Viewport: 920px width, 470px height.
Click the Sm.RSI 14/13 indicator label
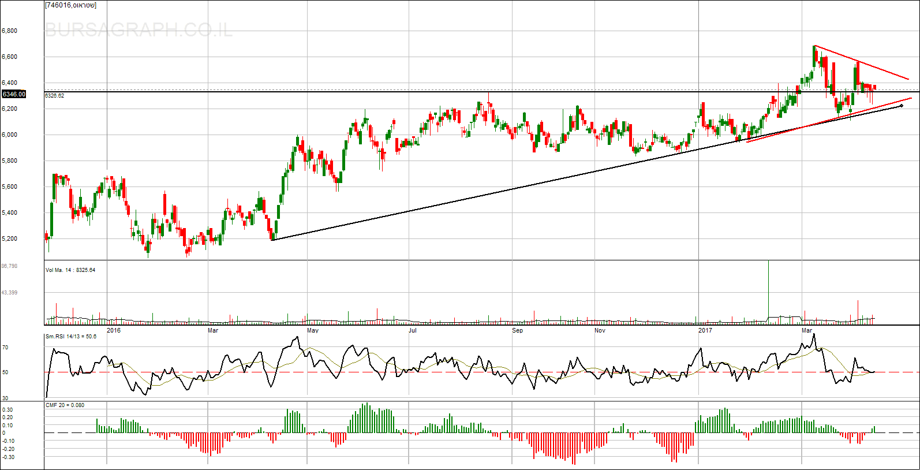pyautogui.click(x=71, y=337)
